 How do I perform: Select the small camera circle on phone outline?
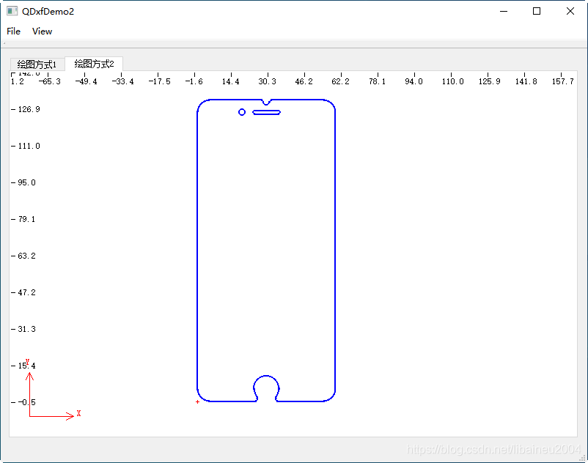(x=241, y=112)
